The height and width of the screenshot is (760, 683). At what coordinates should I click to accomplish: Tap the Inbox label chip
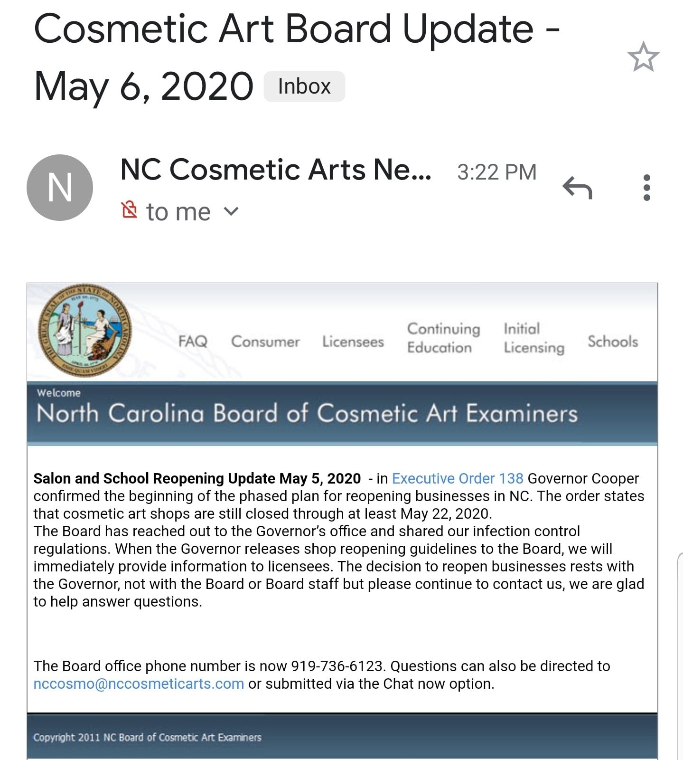click(x=304, y=86)
